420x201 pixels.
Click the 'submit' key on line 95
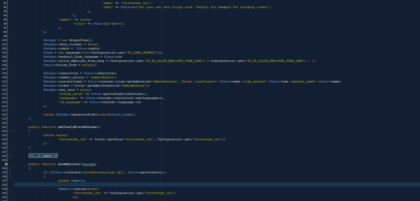click(65, 20)
